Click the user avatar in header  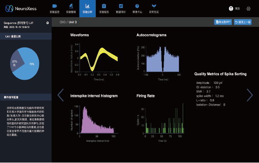(x=231, y=9)
